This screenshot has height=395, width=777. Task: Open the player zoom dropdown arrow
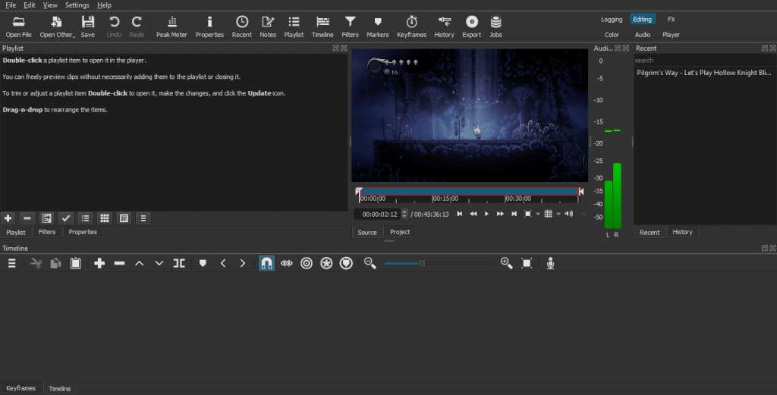pyautogui.click(x=538, y=214)
